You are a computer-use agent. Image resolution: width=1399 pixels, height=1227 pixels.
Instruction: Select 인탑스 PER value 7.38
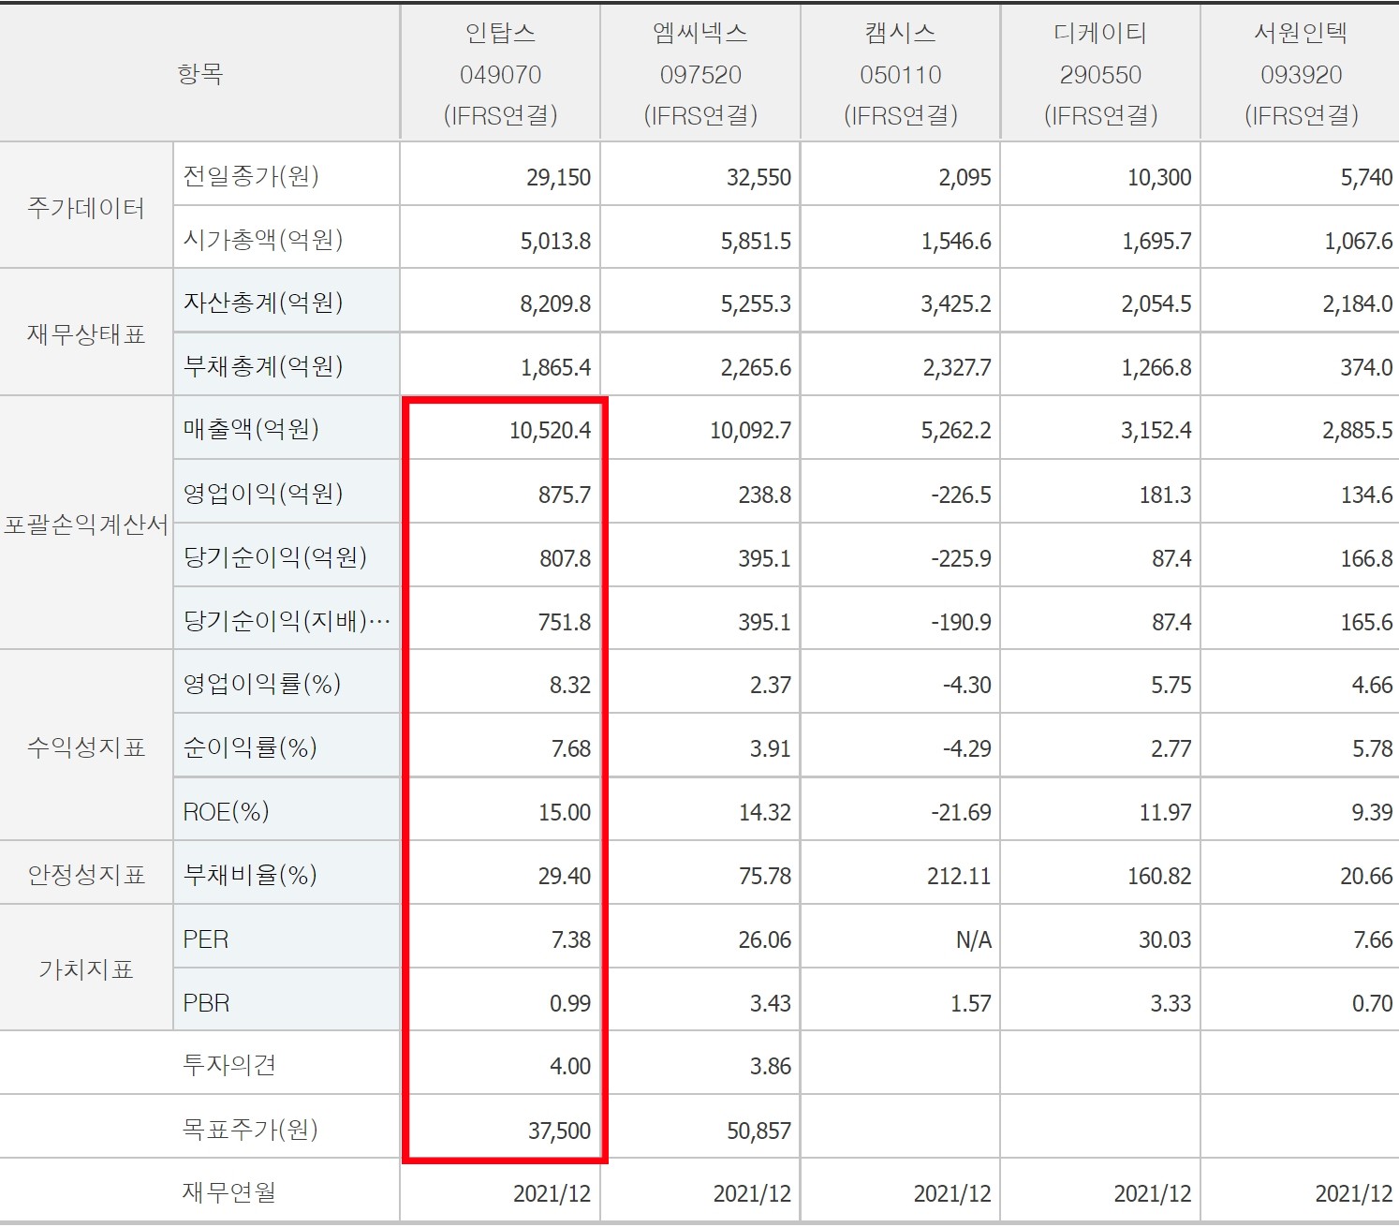pyautogui.click(x=570, y=939)
